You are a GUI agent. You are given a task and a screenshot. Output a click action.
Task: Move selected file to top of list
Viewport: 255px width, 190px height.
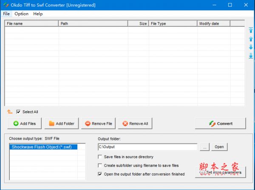click(251, 30)
